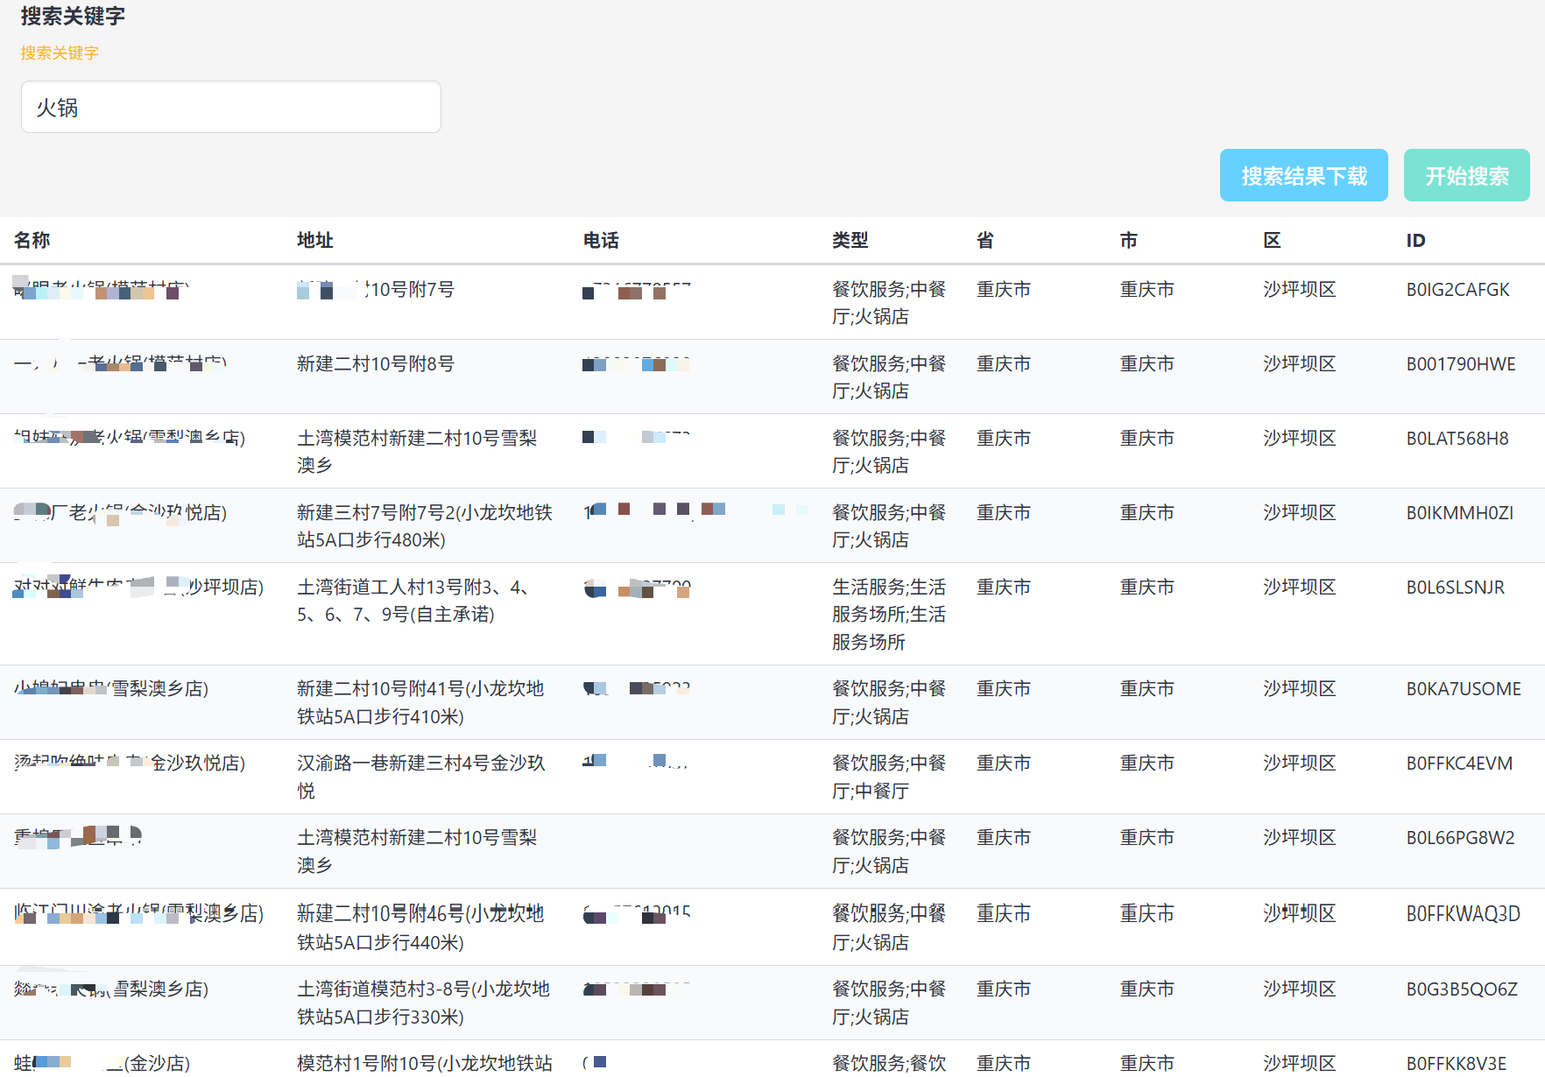Select the ID cell B0G3B5QO6Z
1545x1077 pixels.
[1461, 989]
